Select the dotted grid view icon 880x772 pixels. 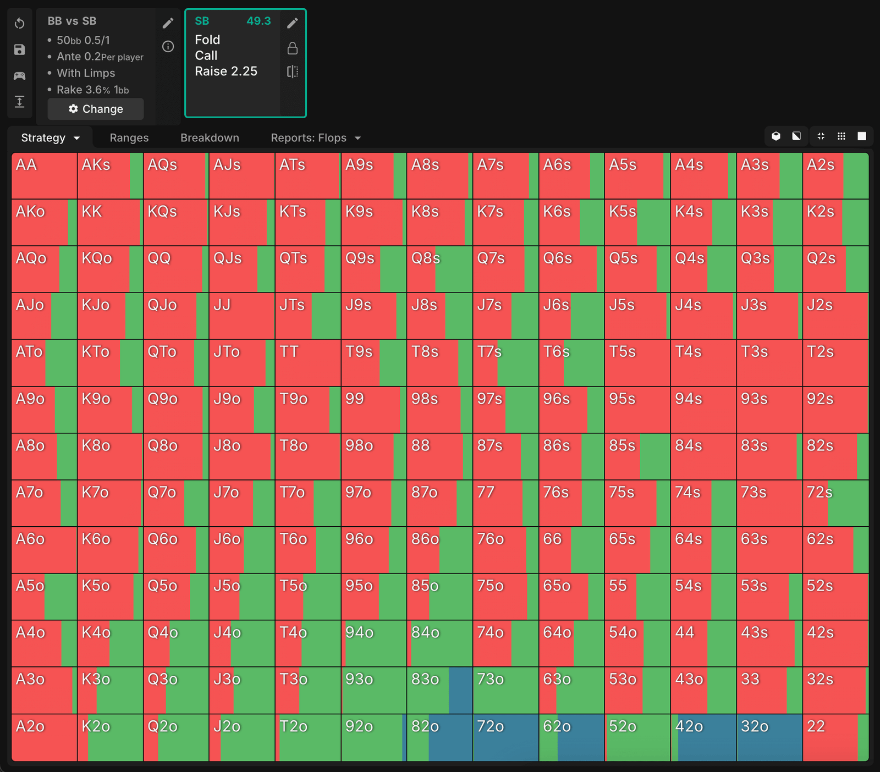click(842, 136)
